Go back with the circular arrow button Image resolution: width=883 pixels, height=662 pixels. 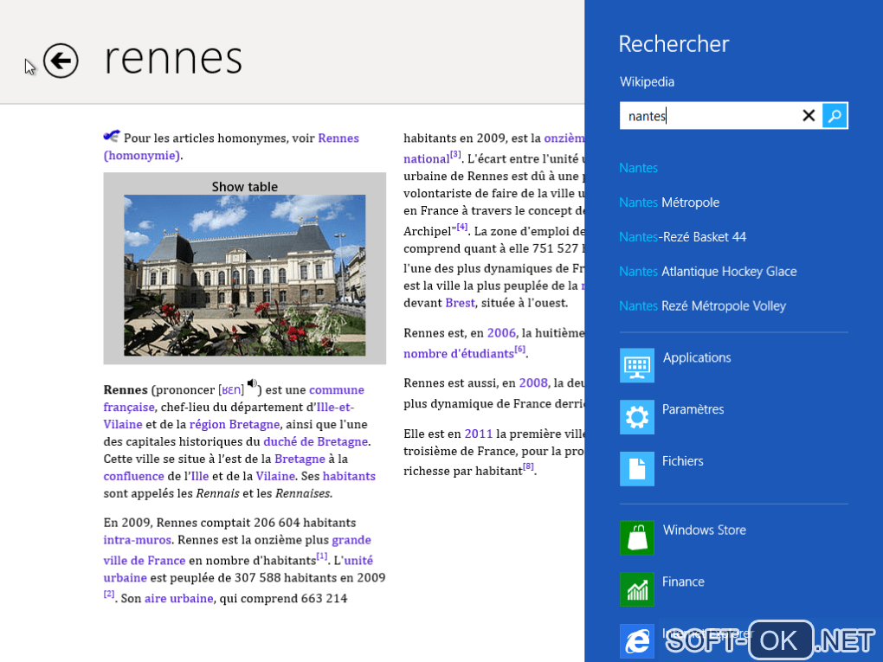(x=61, y=61)
